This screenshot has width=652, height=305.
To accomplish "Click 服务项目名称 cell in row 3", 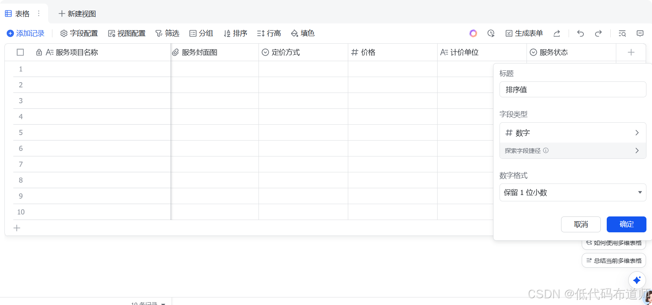I will (101, 101).
